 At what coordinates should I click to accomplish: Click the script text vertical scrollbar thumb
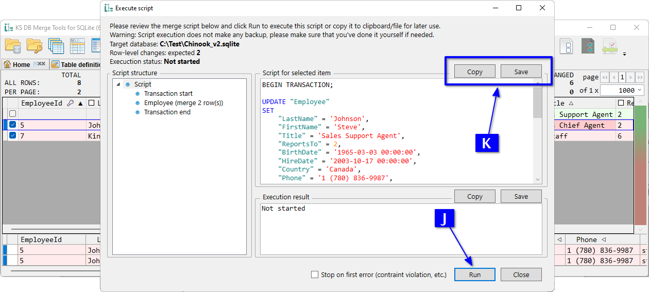point(538,102)
